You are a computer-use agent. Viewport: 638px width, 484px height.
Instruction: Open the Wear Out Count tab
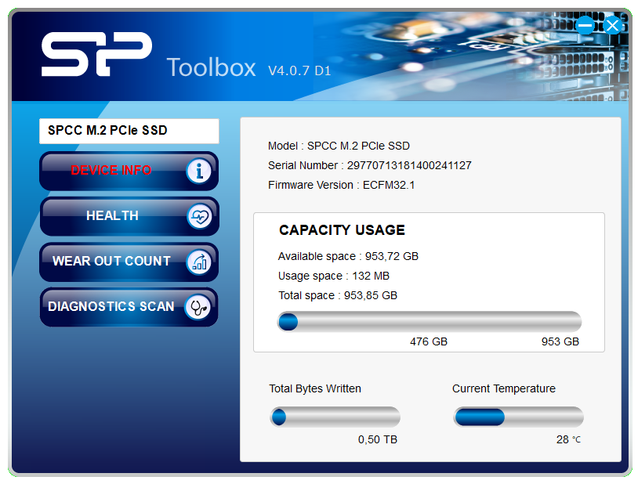(x=129, y=262)
